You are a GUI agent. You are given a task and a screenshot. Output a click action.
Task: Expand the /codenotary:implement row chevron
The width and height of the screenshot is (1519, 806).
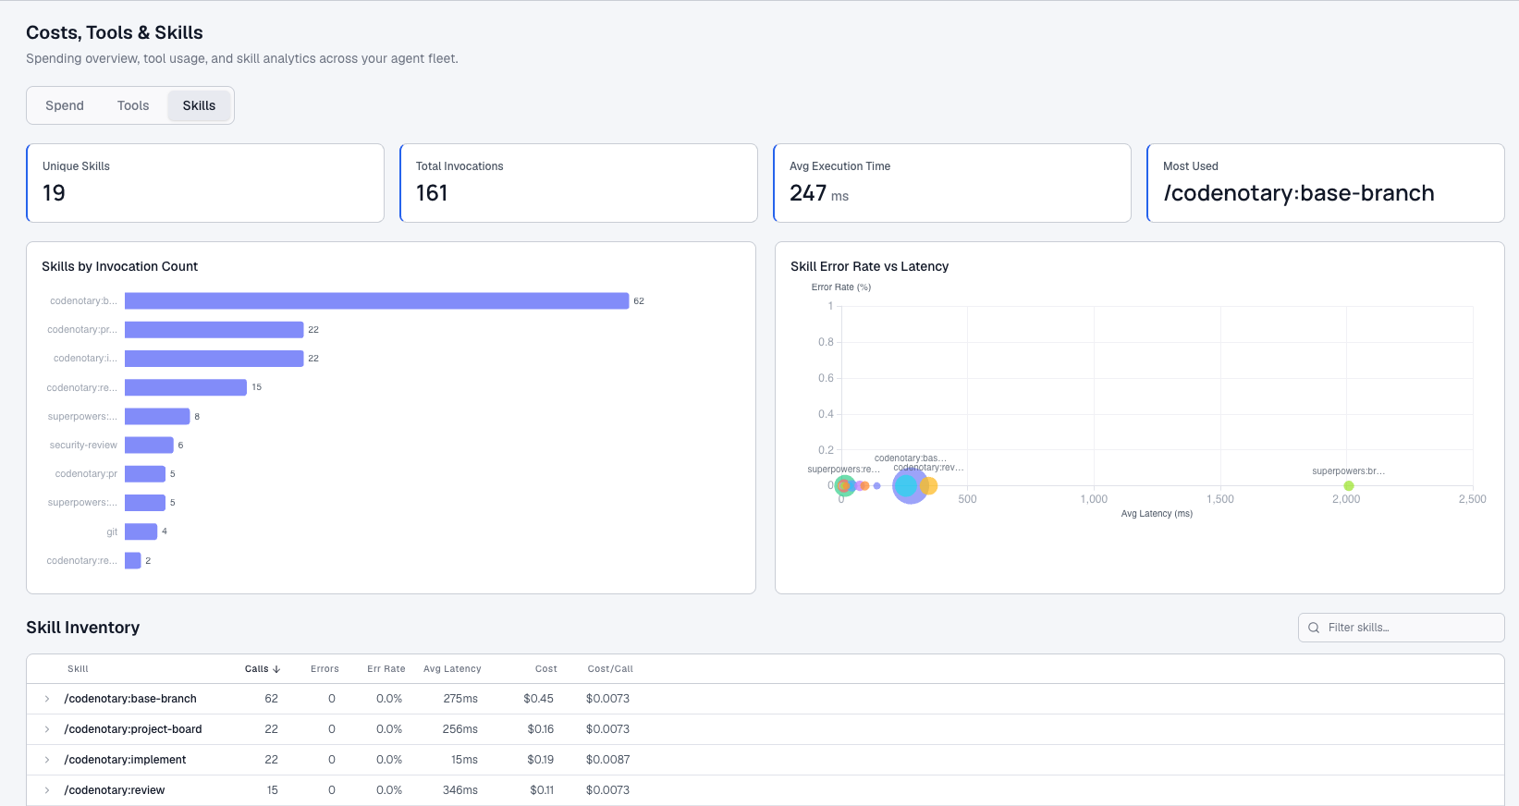click(x=47, y=760)
